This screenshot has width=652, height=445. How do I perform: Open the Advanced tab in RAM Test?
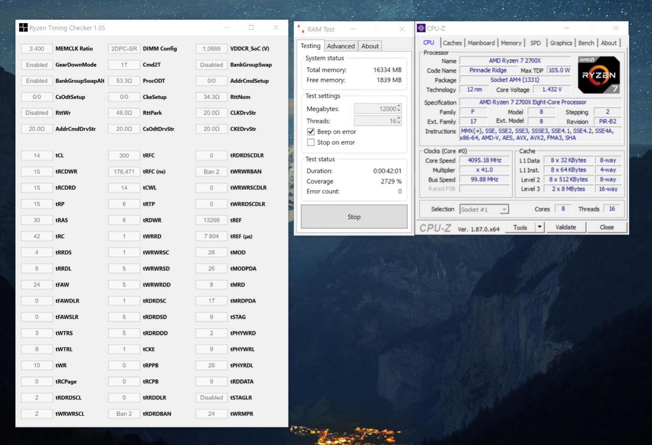pyautogui.click(x=341, y=46)
